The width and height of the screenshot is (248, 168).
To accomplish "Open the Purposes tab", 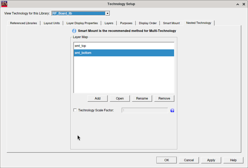I will pyautogui.click(x=126, y=23).
